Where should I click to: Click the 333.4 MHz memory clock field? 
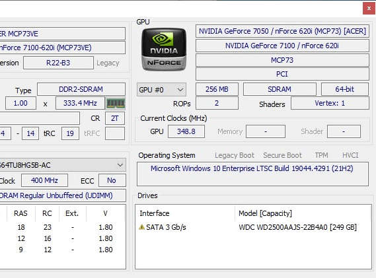(80, 103)
